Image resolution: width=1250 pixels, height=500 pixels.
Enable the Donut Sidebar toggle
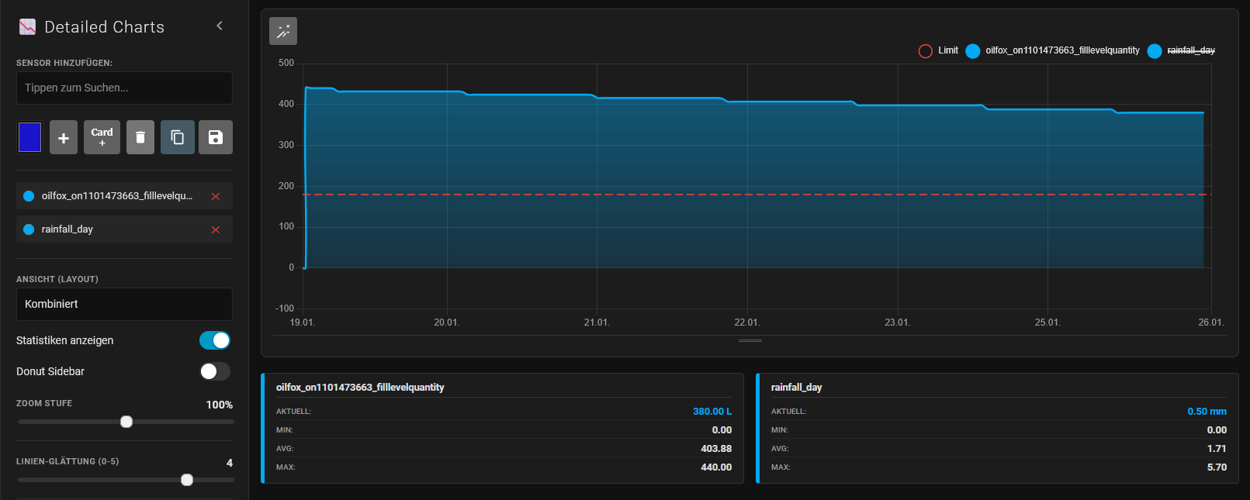(215, 371)
